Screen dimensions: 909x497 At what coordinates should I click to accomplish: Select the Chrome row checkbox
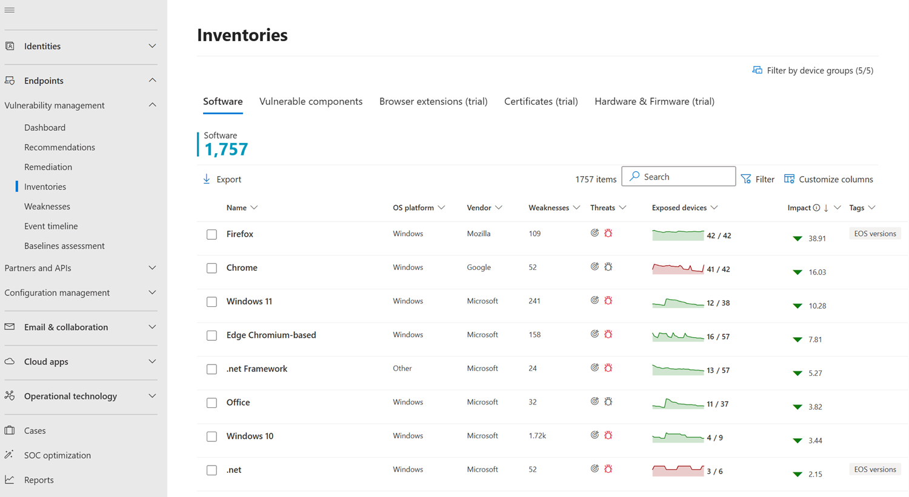pyautogui.click(x=211, y=268)
